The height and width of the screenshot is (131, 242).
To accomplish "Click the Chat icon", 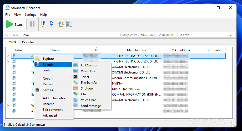I will point(75,94).
